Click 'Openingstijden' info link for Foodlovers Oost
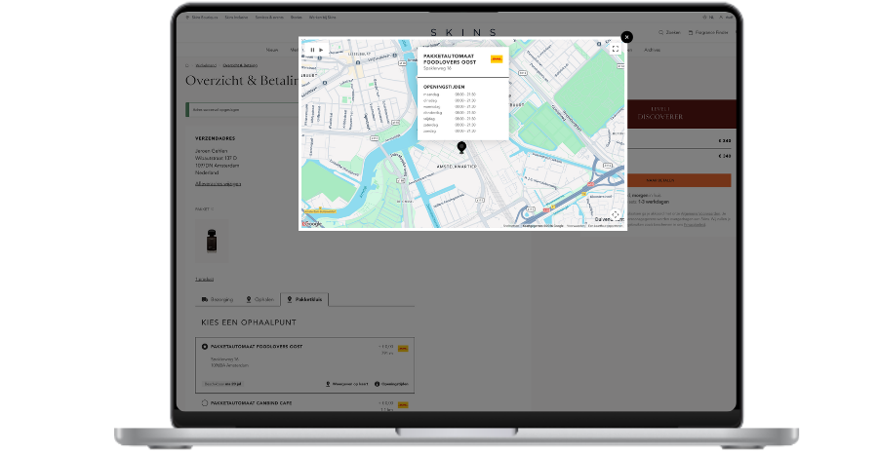 pyautogui.click(x=391, y=384)
